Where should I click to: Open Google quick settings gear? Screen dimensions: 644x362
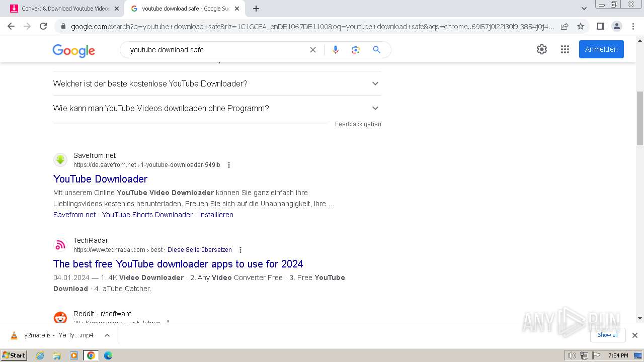[x=542, y=49]
